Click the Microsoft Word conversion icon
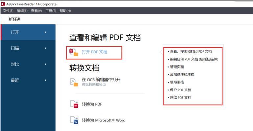 [x=74, y=120]
